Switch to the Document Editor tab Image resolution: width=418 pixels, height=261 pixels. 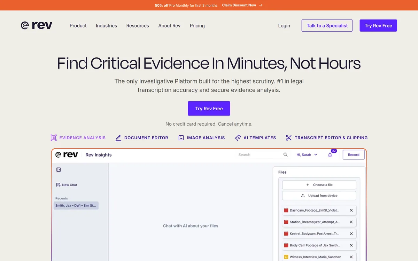point(142,138)
